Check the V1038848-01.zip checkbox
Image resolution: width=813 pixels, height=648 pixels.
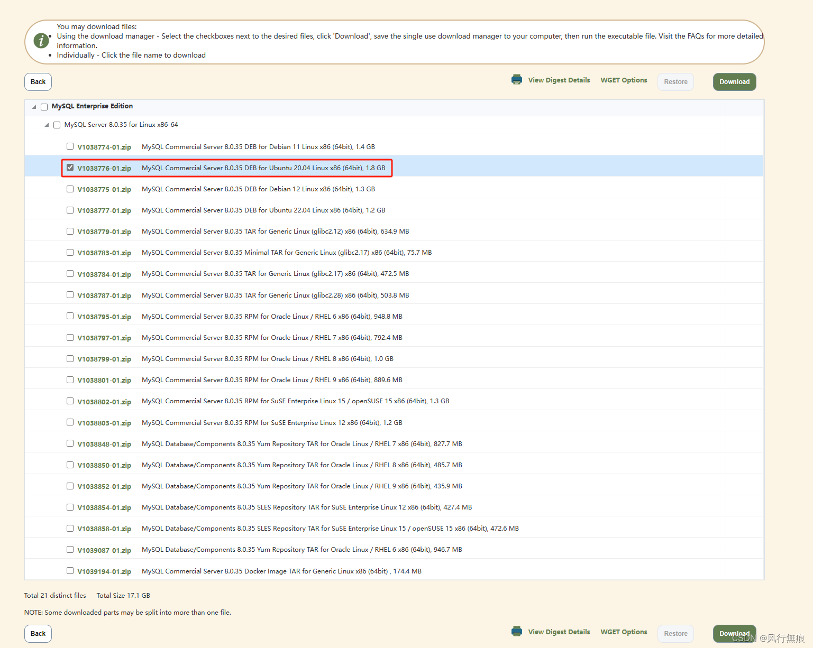click(x=70, y=443)
